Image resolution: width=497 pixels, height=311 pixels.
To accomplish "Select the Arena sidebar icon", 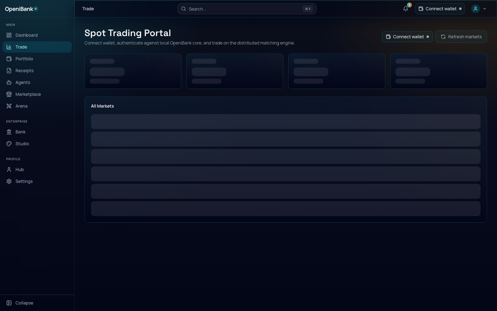I will coord(9,106).
